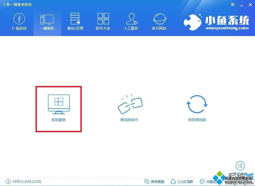The image size is (255, 186).
Task: Open the hamburger menu in title bar
Action: pyautogui.click(x=233, y=4)
